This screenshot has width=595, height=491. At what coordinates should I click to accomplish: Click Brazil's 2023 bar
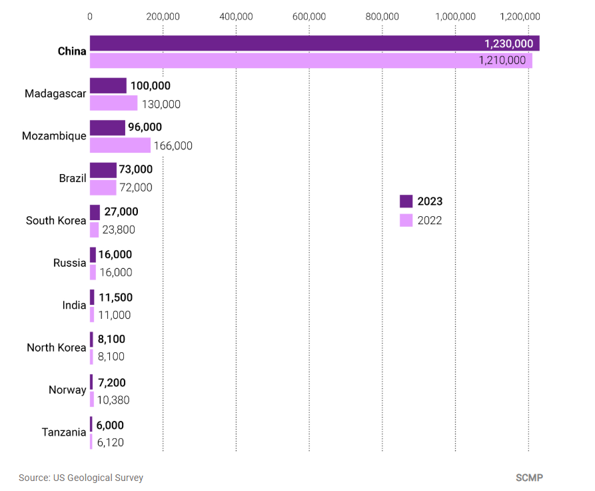pos(103,169)
